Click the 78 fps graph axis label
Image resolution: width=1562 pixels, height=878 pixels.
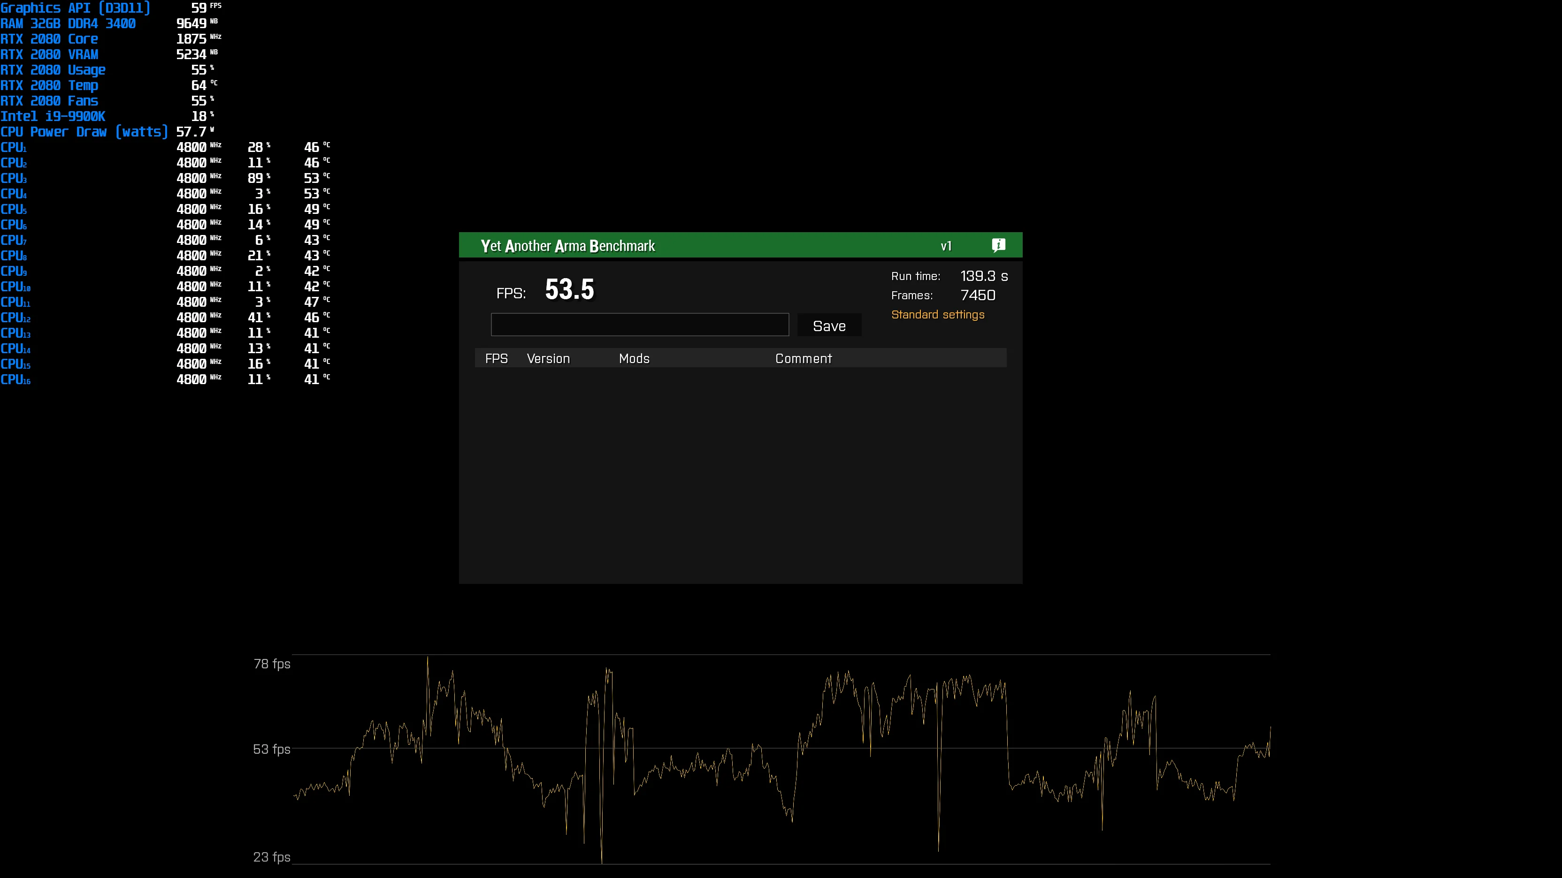pos(272,664)
